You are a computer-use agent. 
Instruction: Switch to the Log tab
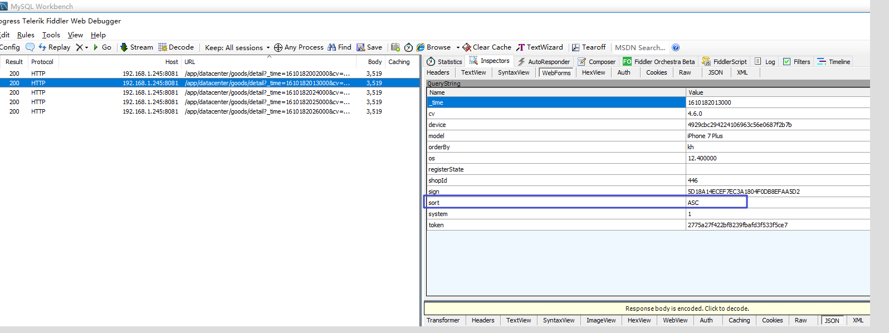point(765,62)
